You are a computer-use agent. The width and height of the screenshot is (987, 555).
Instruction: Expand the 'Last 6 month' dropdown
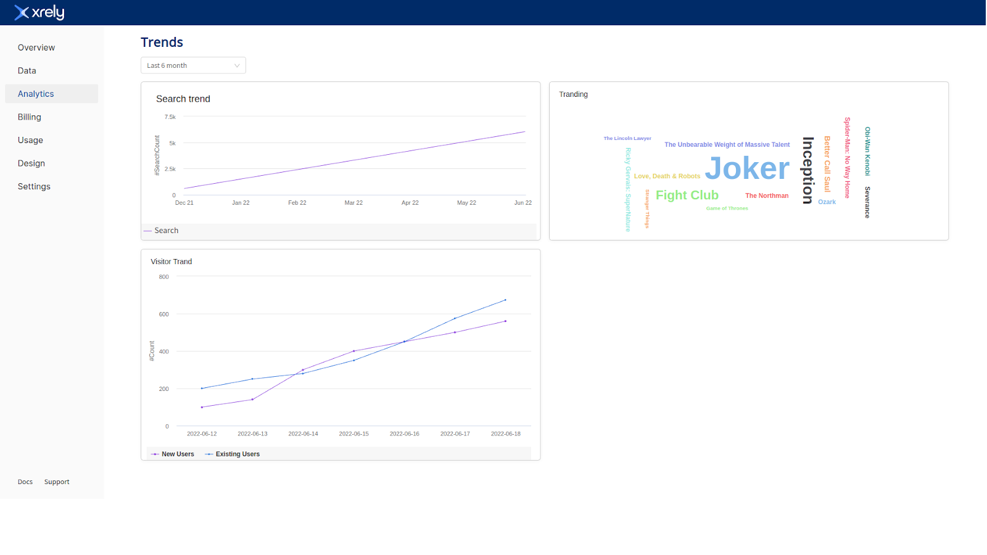point(193,65)
